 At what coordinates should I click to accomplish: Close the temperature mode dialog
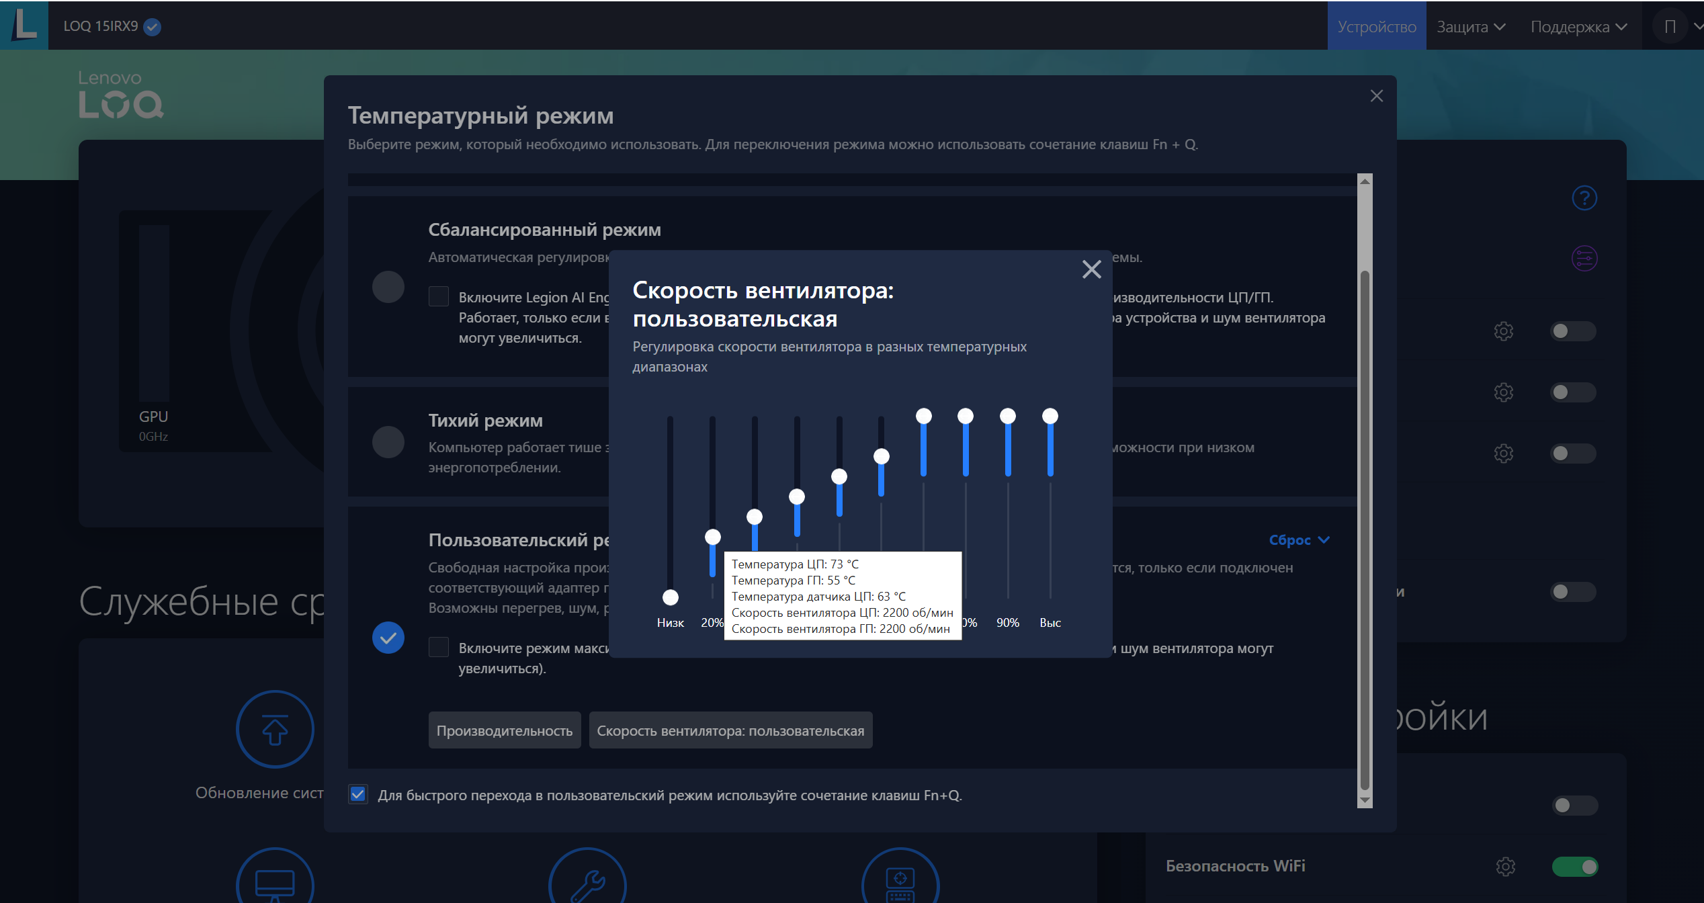[x=1376, y=96]
